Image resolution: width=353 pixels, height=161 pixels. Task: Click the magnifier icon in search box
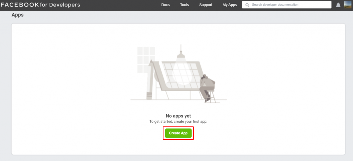pyautogui.click(x=247, y=5)
